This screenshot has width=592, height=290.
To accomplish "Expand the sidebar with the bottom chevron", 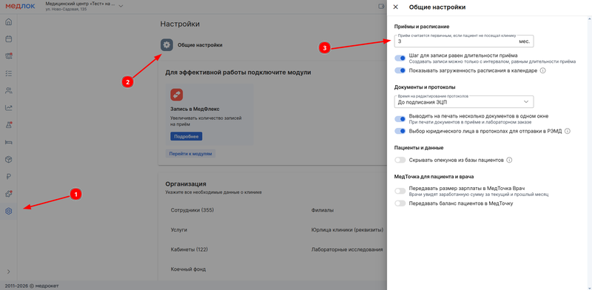I will 8,272.
